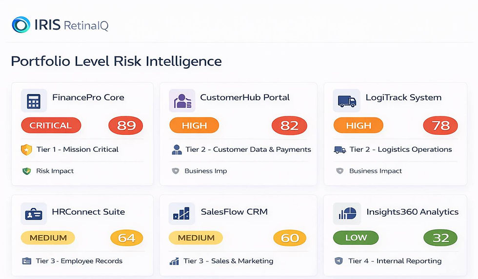478x279 pixels.
Task: Open the SalesFlow CRM card title
Action: (x=234, y=212)
